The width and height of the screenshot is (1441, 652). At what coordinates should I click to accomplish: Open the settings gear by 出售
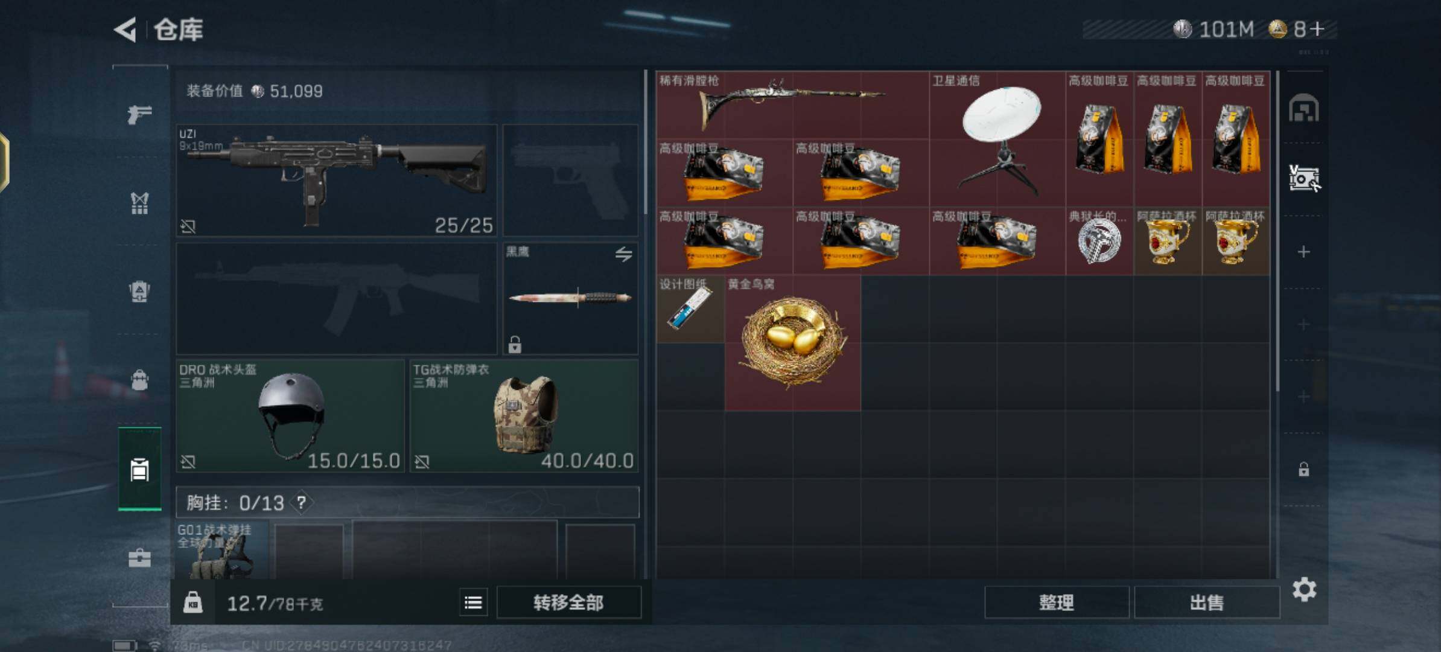point(1304,589)
